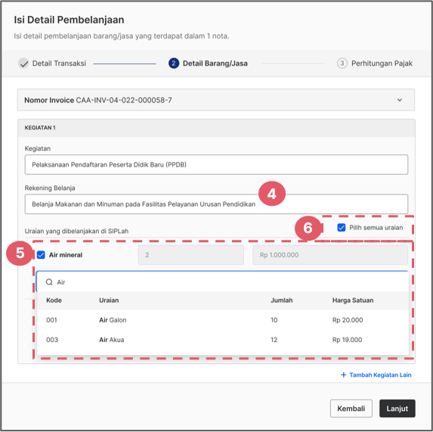Click the Rp 1.000.000 price field
The image size is (433, 432).
click(x=330, y=255)
